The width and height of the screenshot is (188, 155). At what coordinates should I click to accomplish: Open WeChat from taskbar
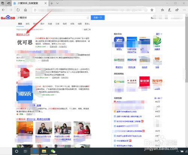(53, 151)
